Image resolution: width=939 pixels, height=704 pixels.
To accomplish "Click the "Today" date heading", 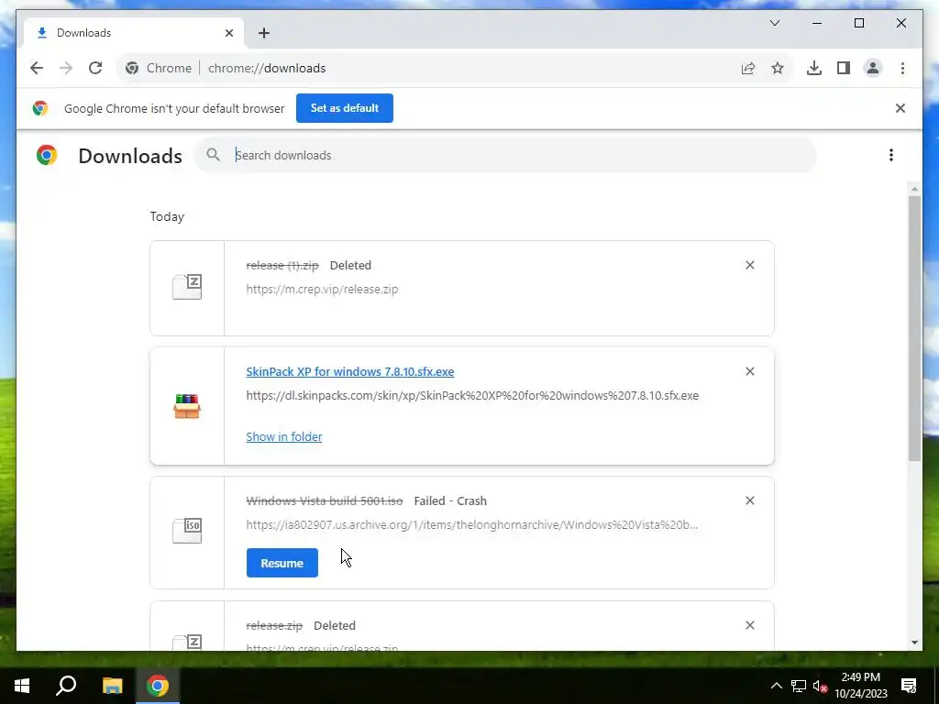I will pyautogui.click(x=167, y=216).
